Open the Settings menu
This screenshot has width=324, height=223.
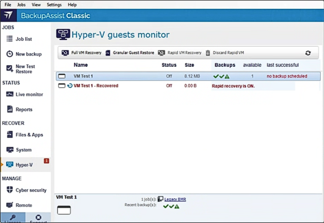(x=54, y=5)
